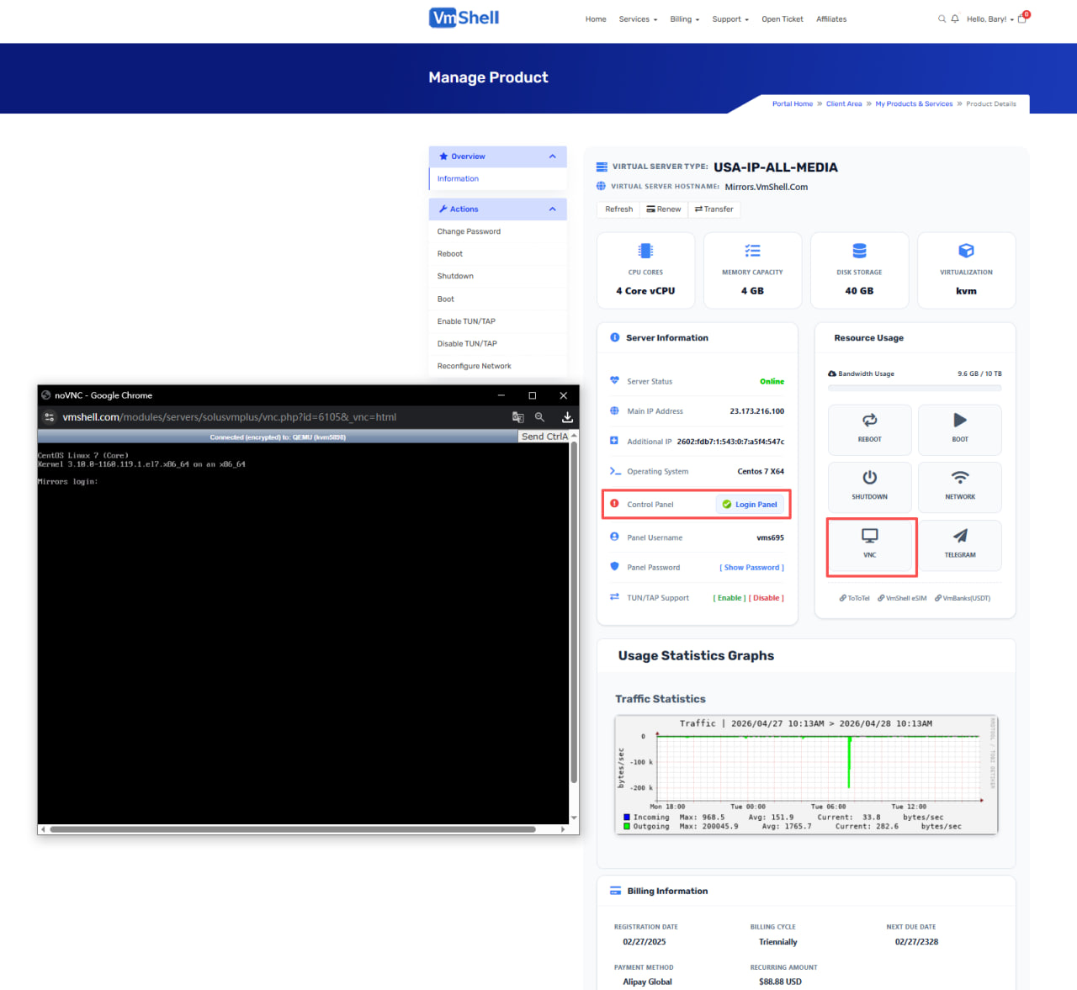Image resolution: width=1077 pixels, height=990 pixels.
Task: Choose Shutdown in Actions sidebar list
Action: tap(497, 276)
